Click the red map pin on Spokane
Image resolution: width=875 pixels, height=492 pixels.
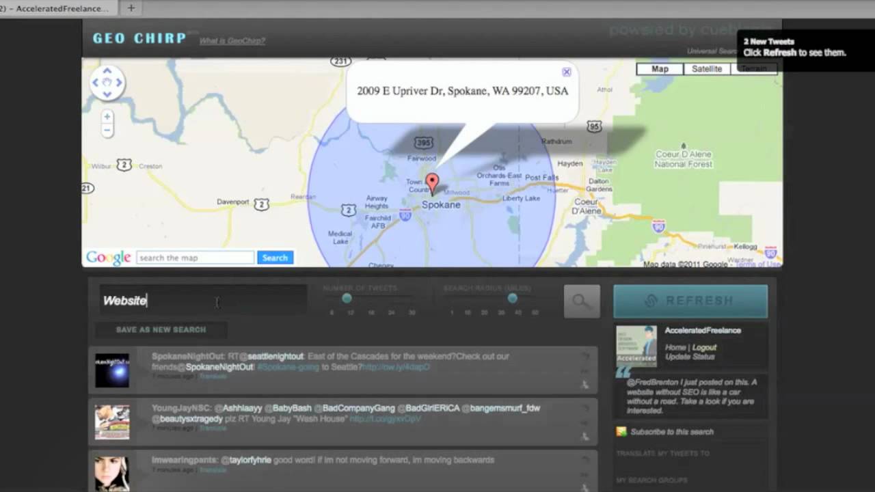432,184
